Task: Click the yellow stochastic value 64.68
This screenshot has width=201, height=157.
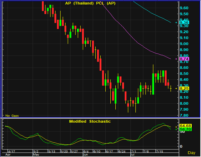Action: pos(186,126)
